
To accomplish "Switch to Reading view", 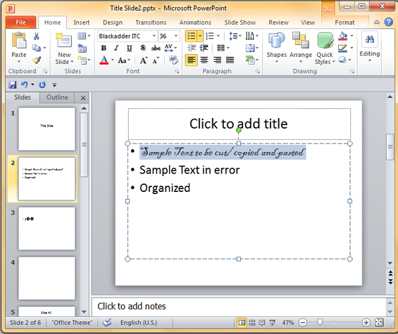I will click(x=262, y=322).
